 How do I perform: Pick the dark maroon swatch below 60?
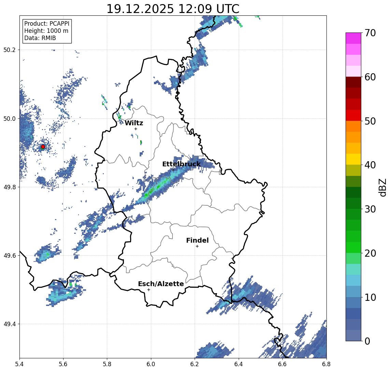pyautogui.click(x=353, y=82)
